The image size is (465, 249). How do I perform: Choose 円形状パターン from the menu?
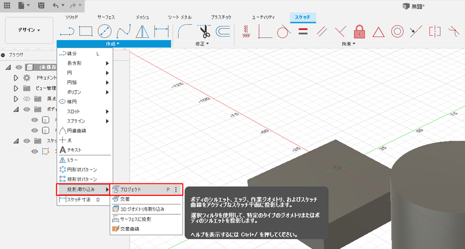pos(85,170)
